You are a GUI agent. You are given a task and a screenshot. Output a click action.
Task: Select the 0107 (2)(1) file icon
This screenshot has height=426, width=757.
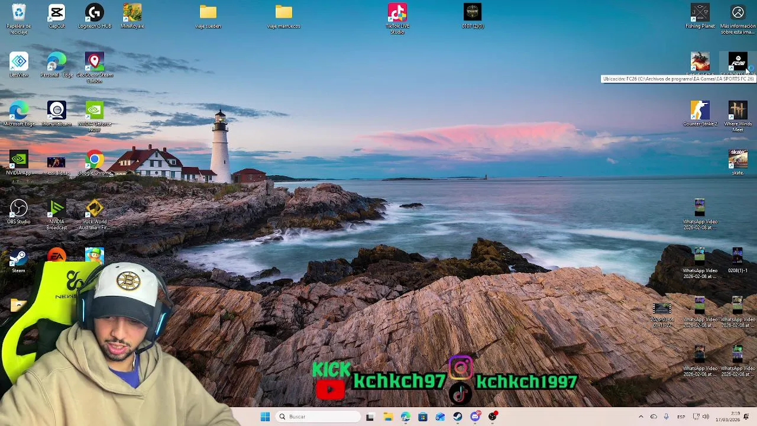pos(473,16)
